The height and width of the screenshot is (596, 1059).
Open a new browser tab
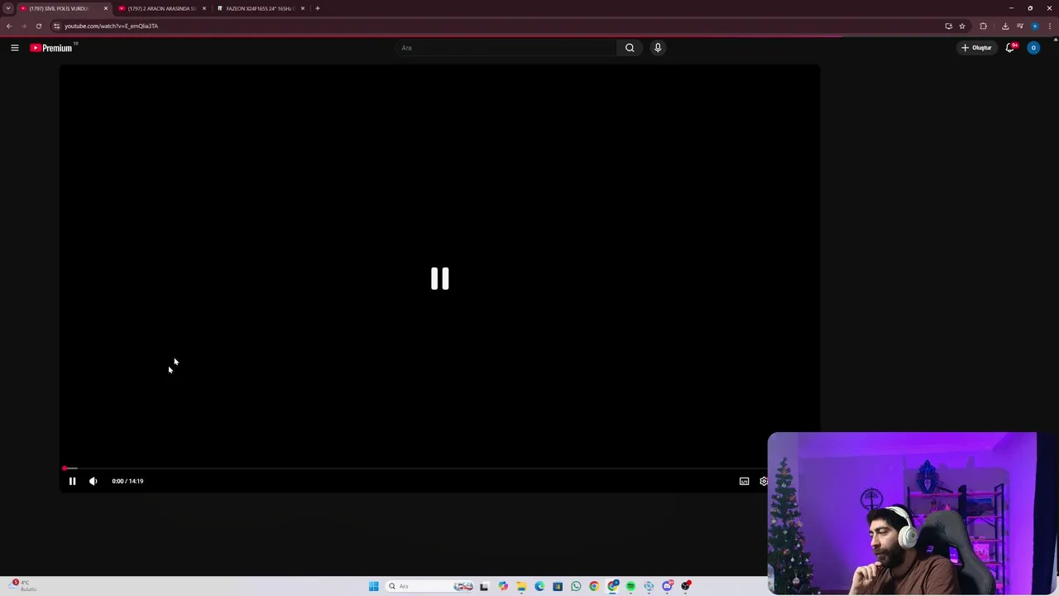[x=318, y=8]
